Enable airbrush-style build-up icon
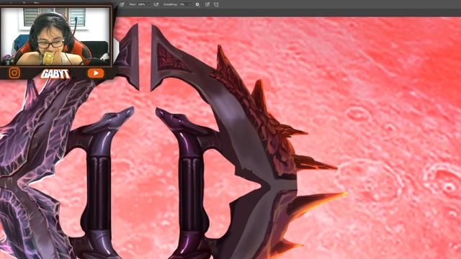461x259 pixels. (x=156, y=4)
